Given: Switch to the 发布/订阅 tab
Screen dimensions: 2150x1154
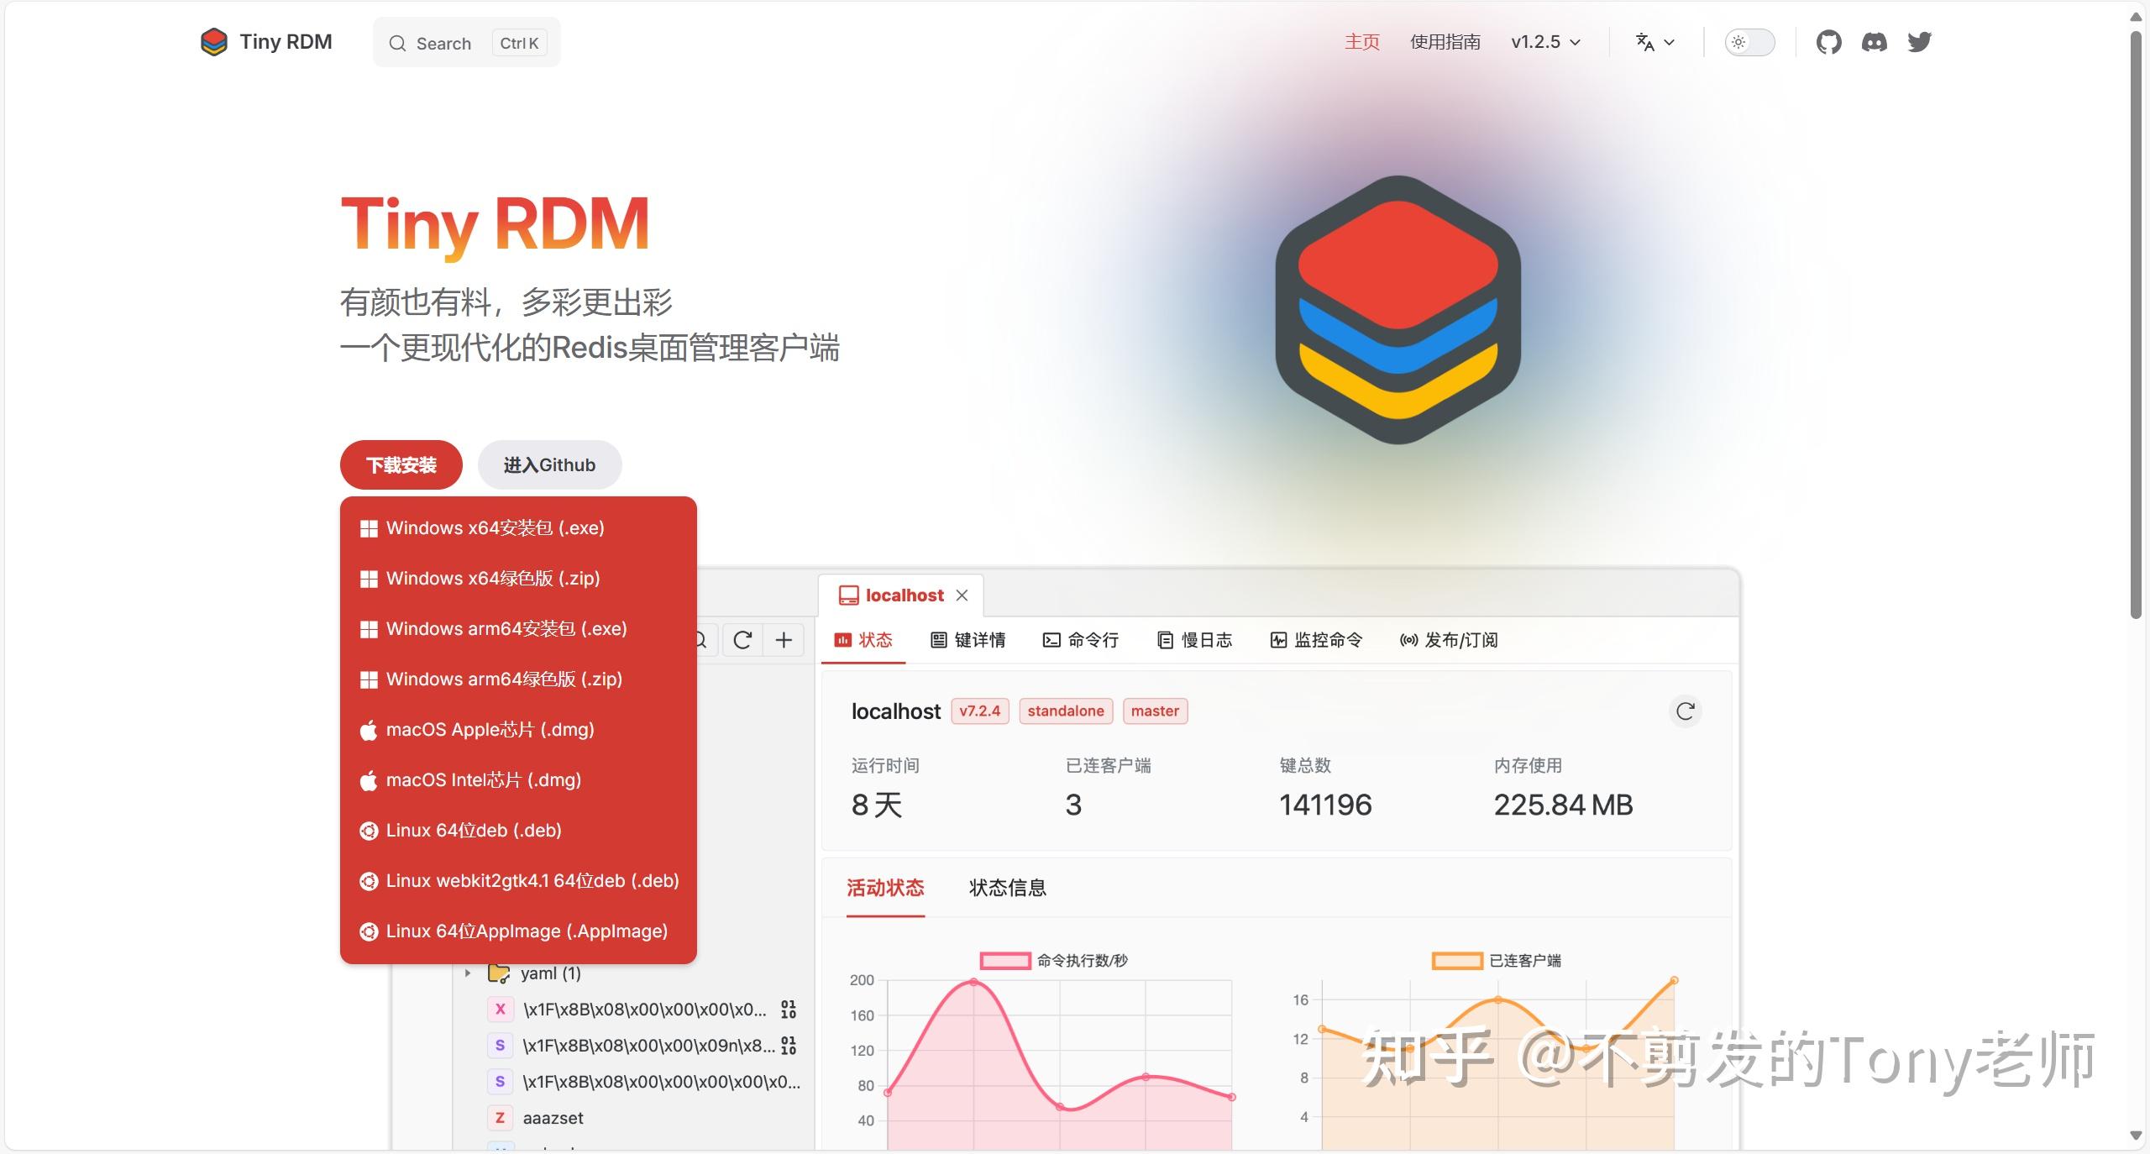Looking at the screenshot, I should (1448, 640).
